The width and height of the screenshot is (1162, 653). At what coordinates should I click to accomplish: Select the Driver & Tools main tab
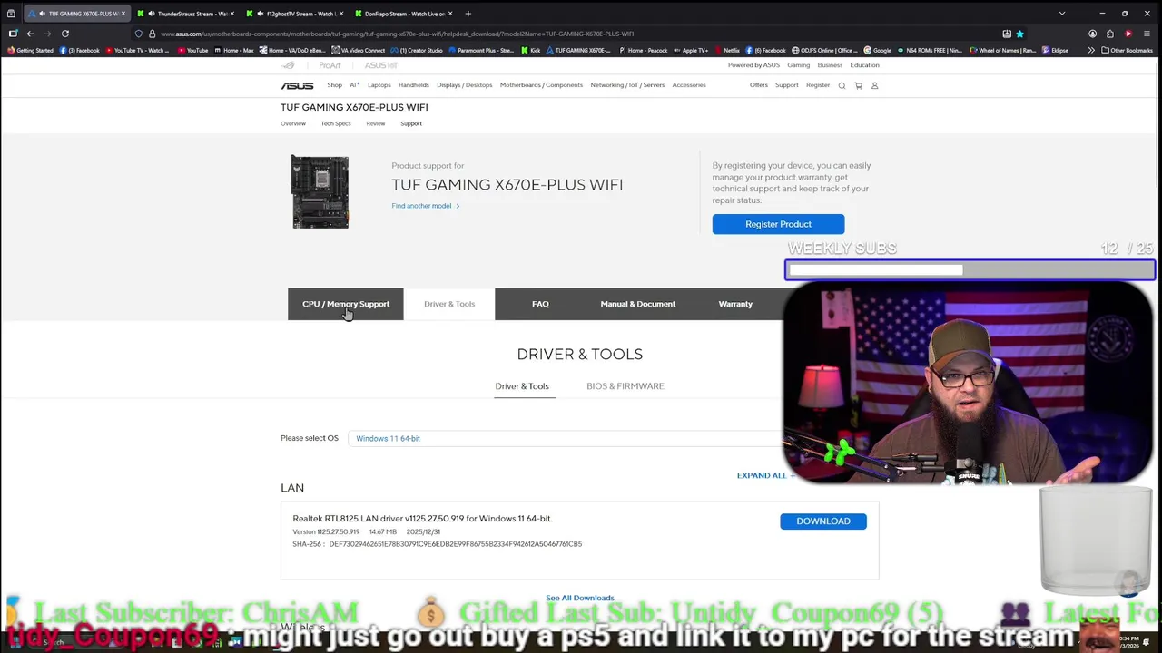pos(449,304)
